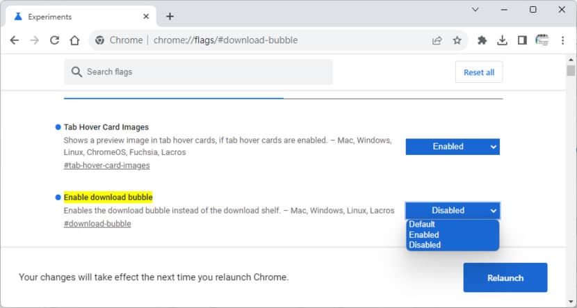
Task: Open the profile avatar icon
Action: (542, 40)
